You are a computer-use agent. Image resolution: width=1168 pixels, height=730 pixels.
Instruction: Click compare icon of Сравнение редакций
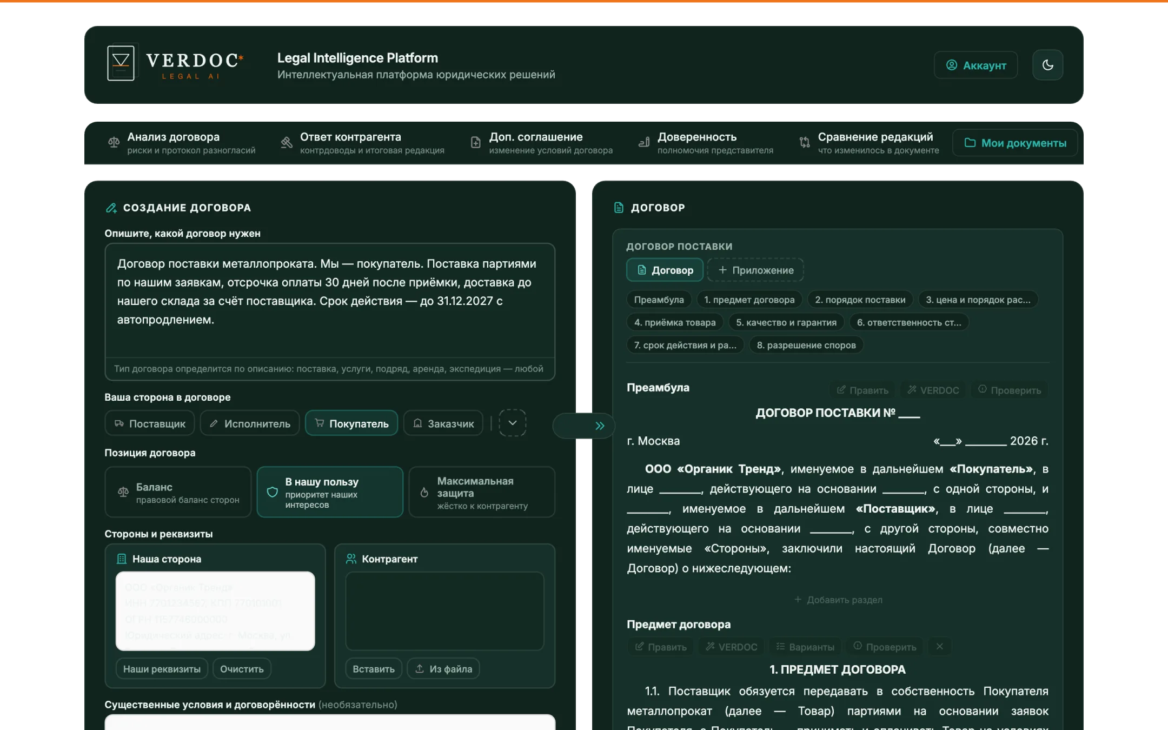(805, 143)
